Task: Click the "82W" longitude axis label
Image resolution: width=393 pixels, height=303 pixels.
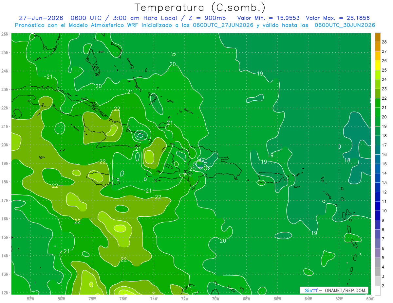Action: (x=30, y=298)
